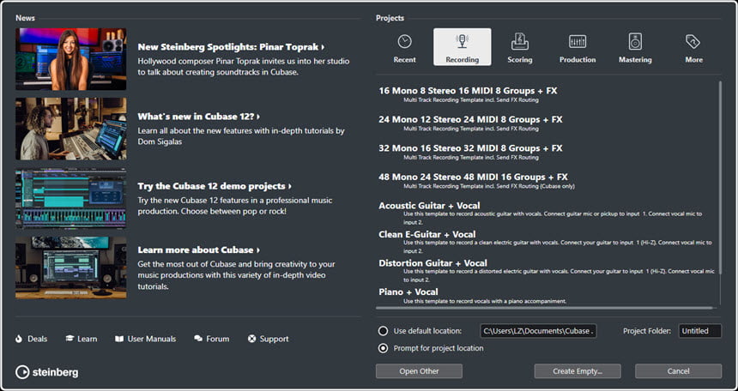Select the Mastering speaker icon
738x391 pixels.
click(635, 41)
